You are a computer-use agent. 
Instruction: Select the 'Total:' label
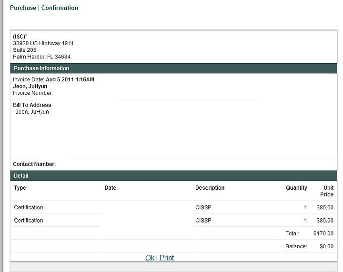click(x=292, y=233)
